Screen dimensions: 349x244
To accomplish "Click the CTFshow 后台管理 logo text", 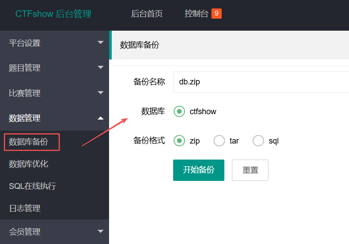I will [53, 14].
